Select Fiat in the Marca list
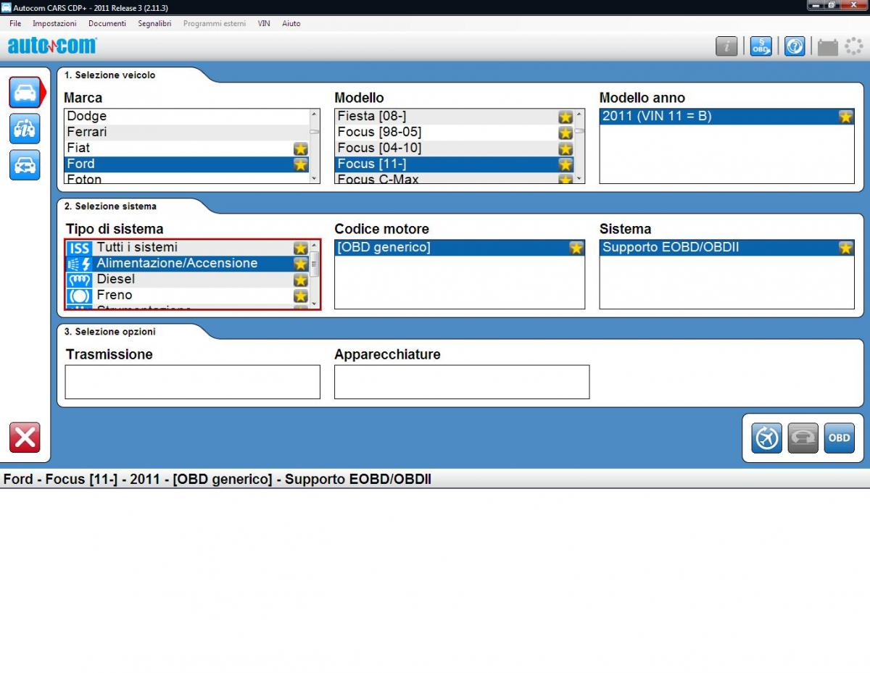The width and height of the screenshot is (870, 673). pyautogui.click(x=187, y=148)
